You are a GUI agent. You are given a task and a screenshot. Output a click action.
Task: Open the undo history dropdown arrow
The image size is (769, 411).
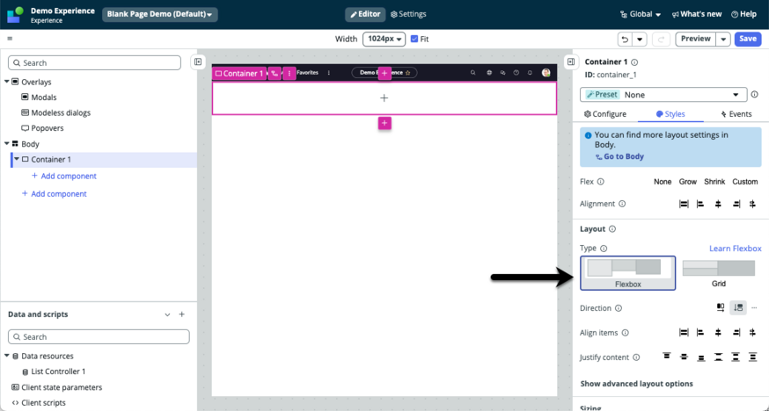(640, 40)
